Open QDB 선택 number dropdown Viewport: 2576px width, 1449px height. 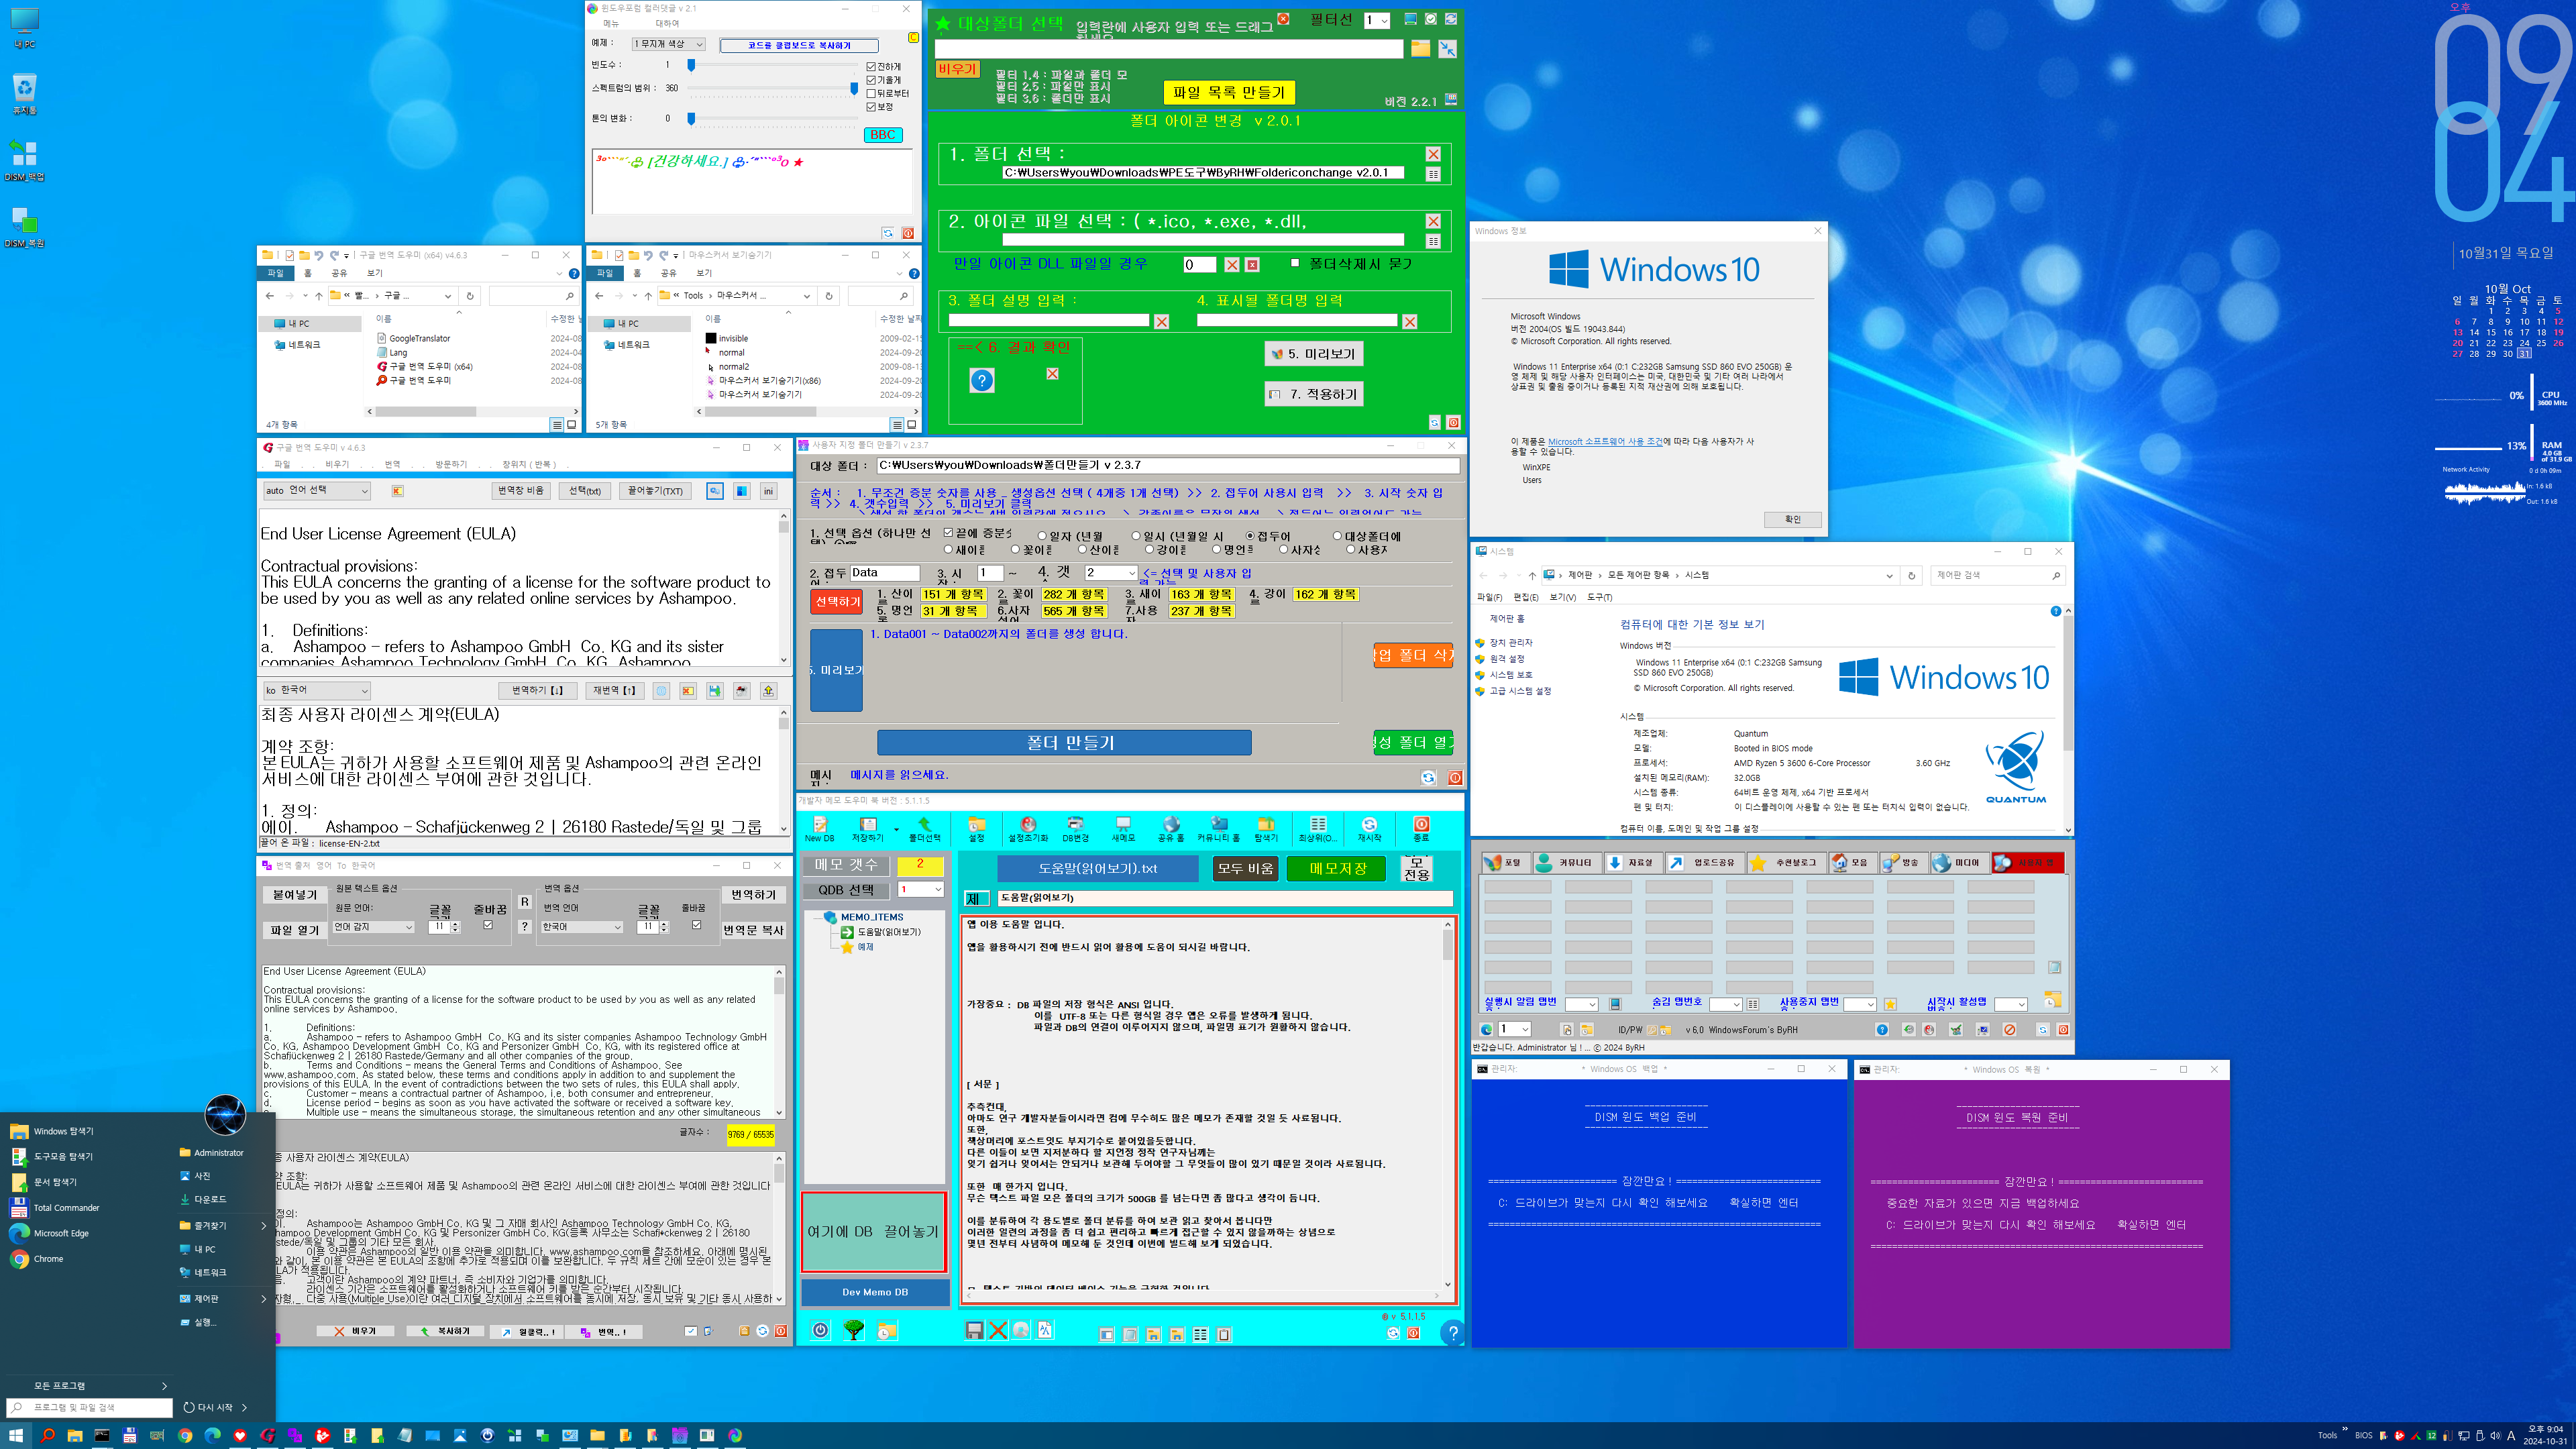coord(920,889)
